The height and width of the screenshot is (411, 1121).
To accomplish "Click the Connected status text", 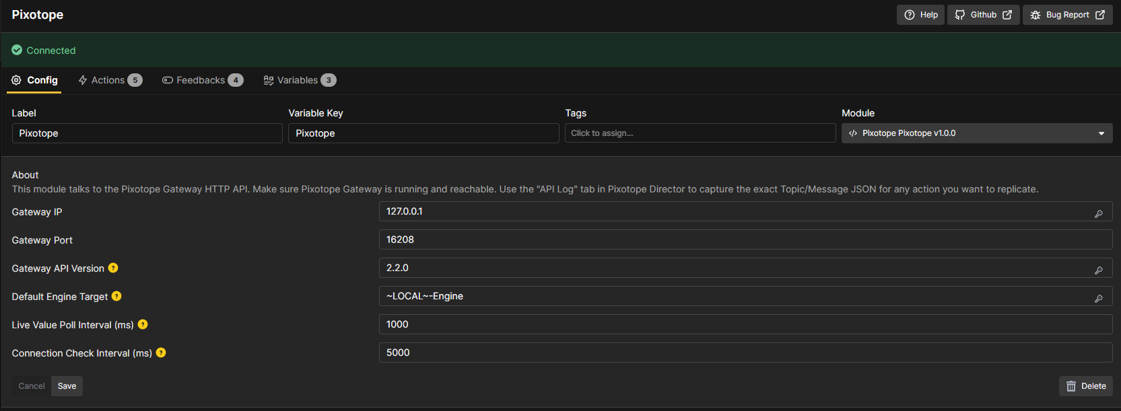I will [x=51, y=50].
